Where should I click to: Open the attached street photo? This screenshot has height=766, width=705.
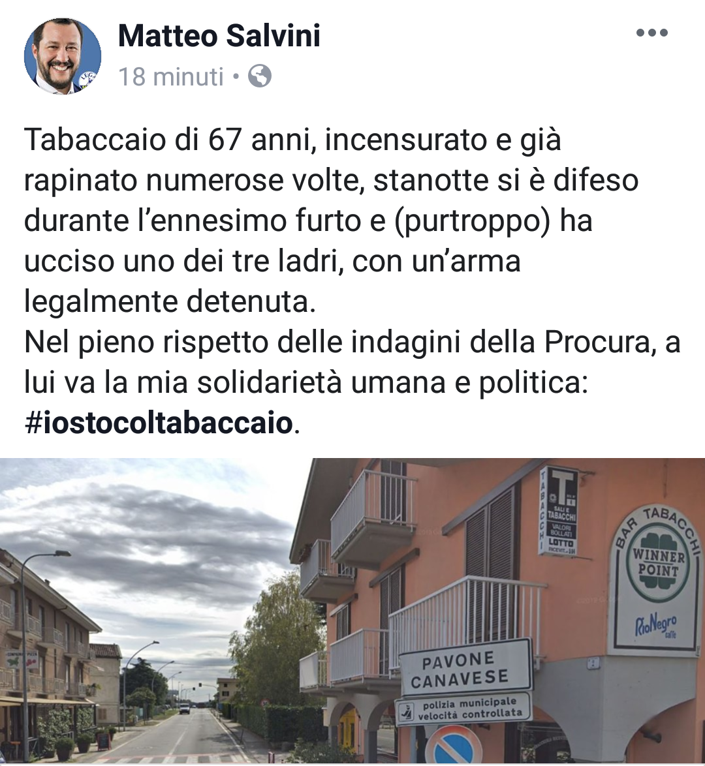coord(352,611)
